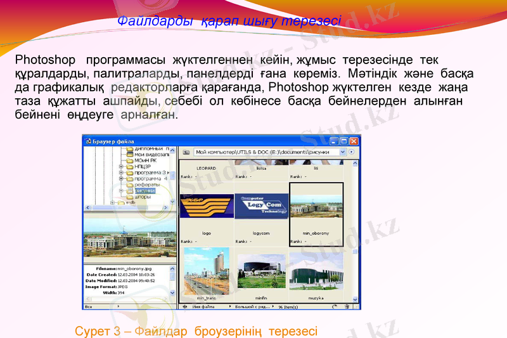Open the 'Имя файла' sort-by menu
This screenshot has width=507, height=338.
pos(212,307)
